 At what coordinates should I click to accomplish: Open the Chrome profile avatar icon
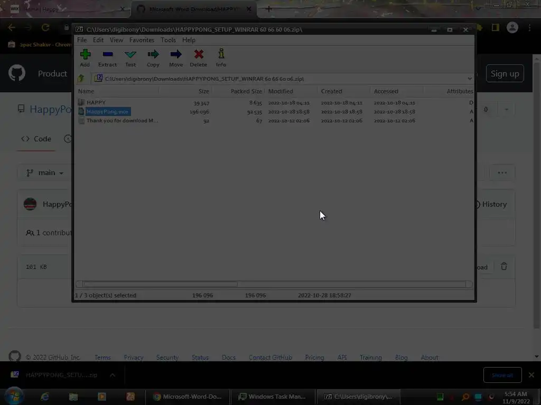click(x=512, y=27)
